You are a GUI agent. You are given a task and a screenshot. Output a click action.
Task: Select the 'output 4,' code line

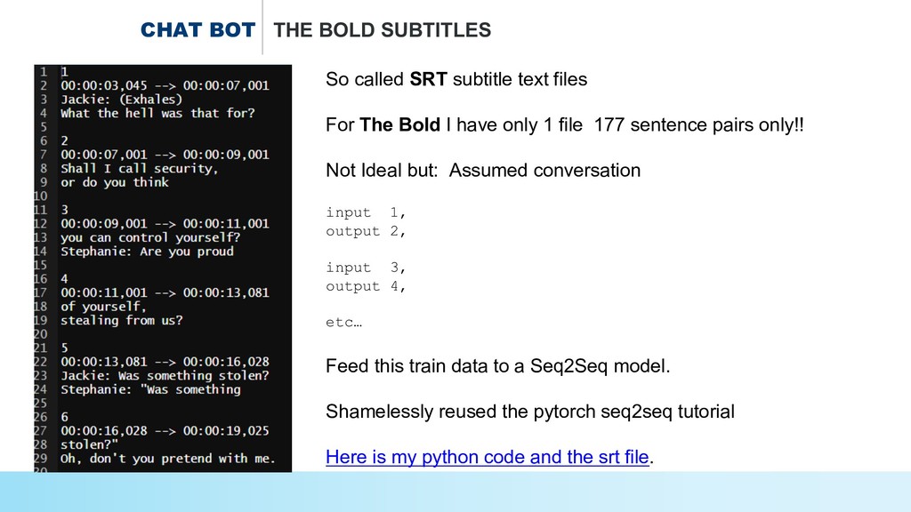(x=366, y=286)
